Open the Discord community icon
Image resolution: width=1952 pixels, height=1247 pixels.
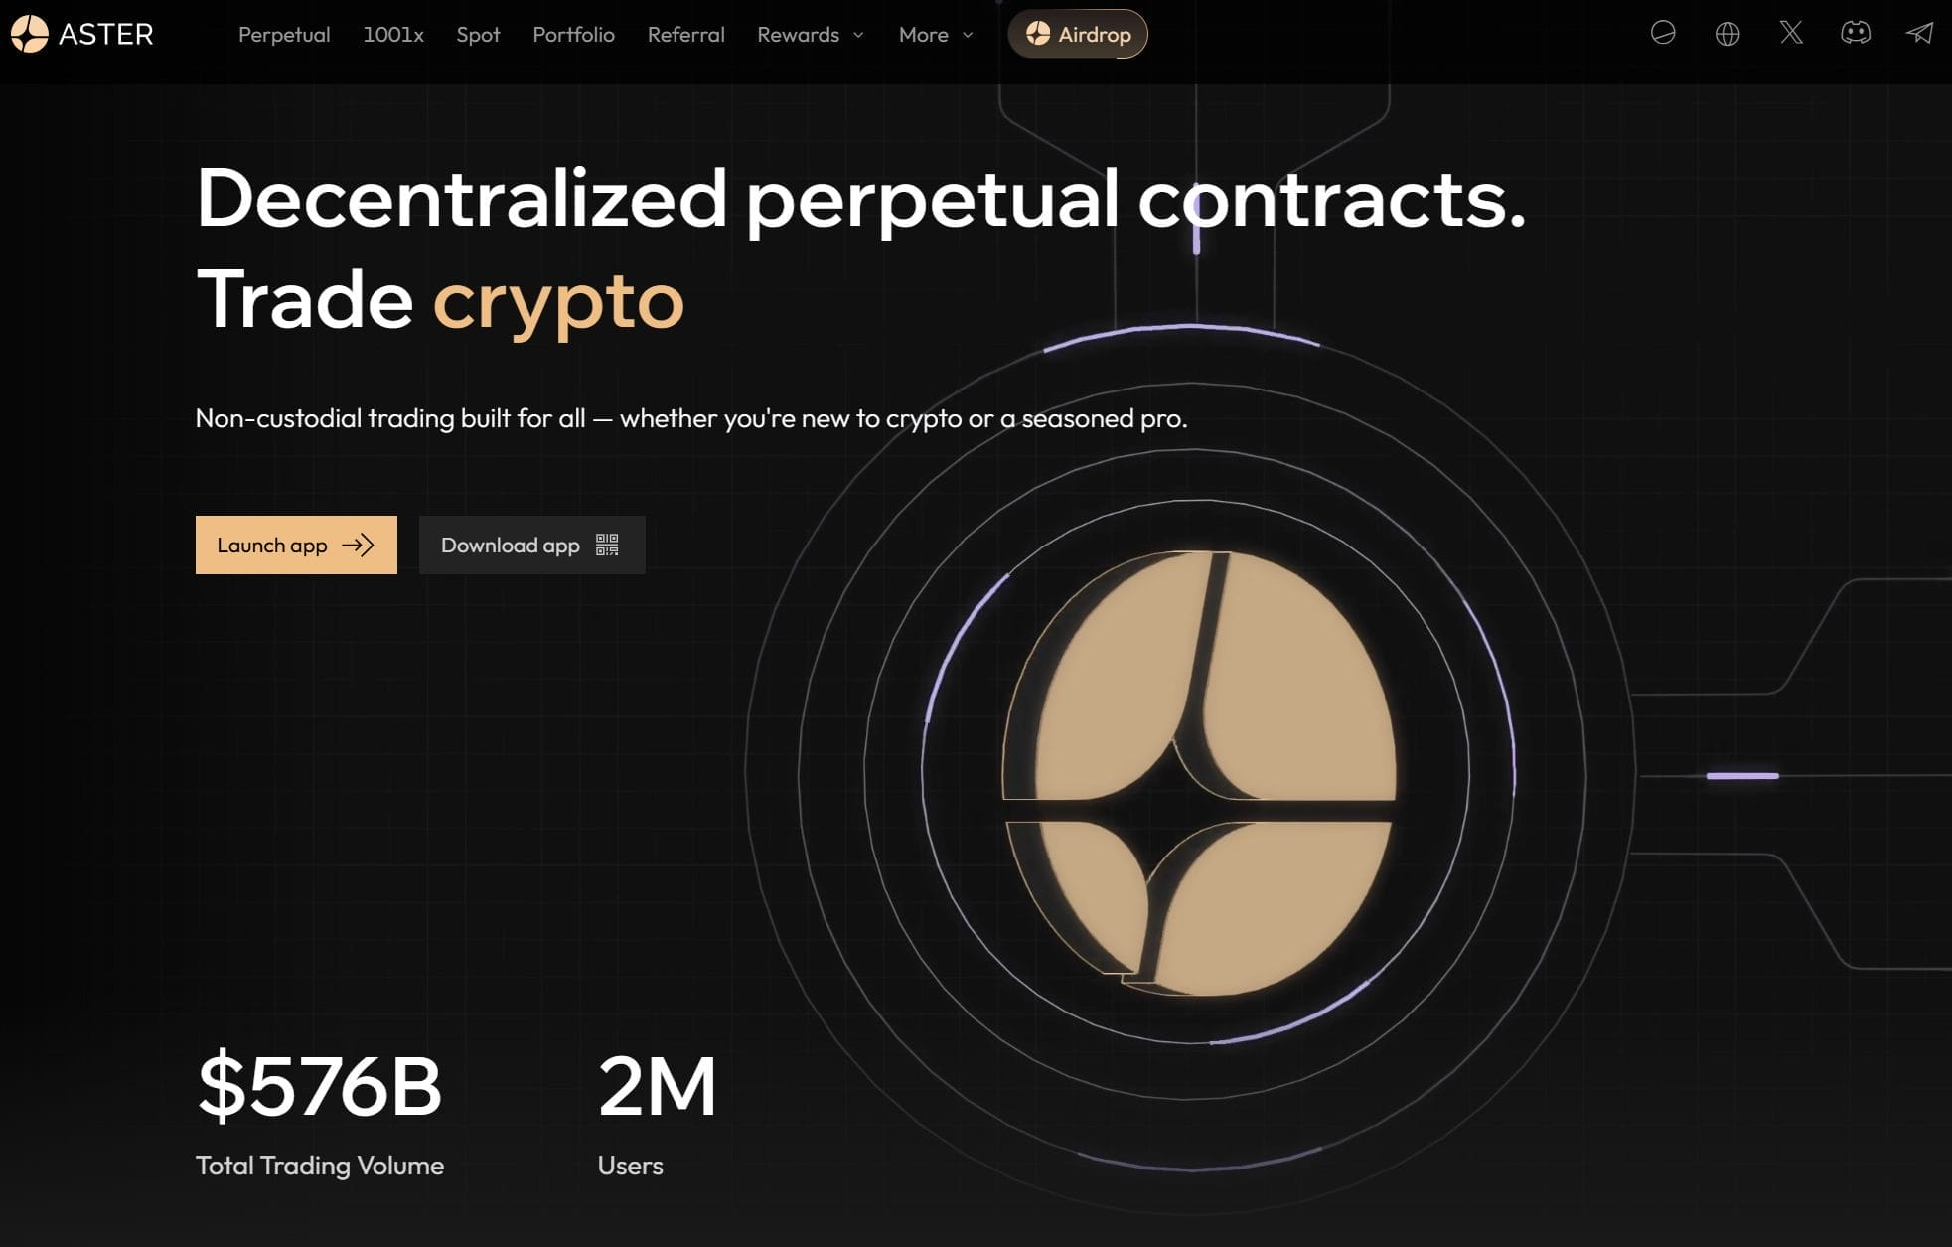click(1855, 34)
